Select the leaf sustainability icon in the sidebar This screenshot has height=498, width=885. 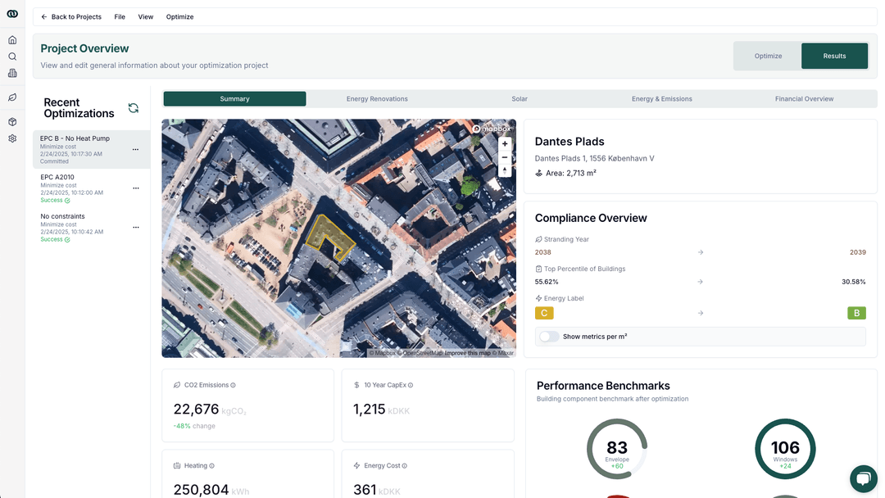pyautogui.click(x=12, y=97)
